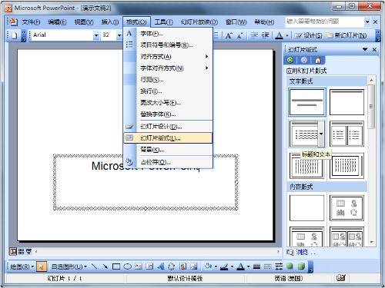Viewport: 385px width, 288px height.
Task: Select the Oval drawing tool
Action: 127,266
